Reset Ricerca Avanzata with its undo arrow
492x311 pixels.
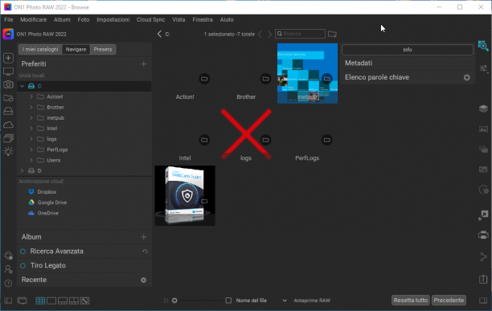click(145, 252)
